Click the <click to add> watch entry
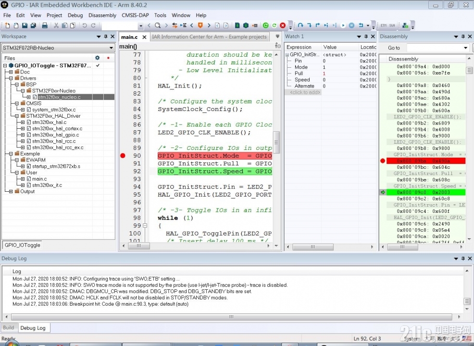This screenshot has height=346, width=474. pos(305,92)
